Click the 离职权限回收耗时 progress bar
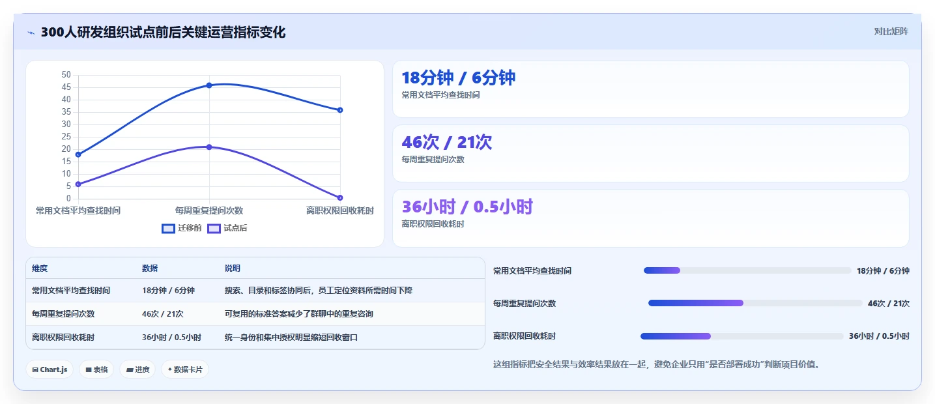 point(742,336)
